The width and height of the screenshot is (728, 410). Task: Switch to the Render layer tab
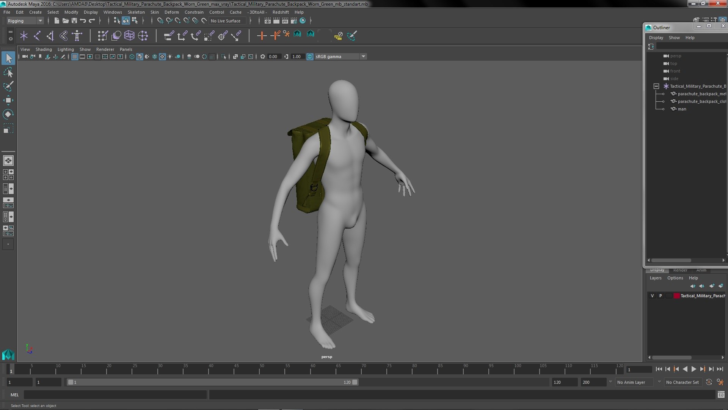point(680,270)
